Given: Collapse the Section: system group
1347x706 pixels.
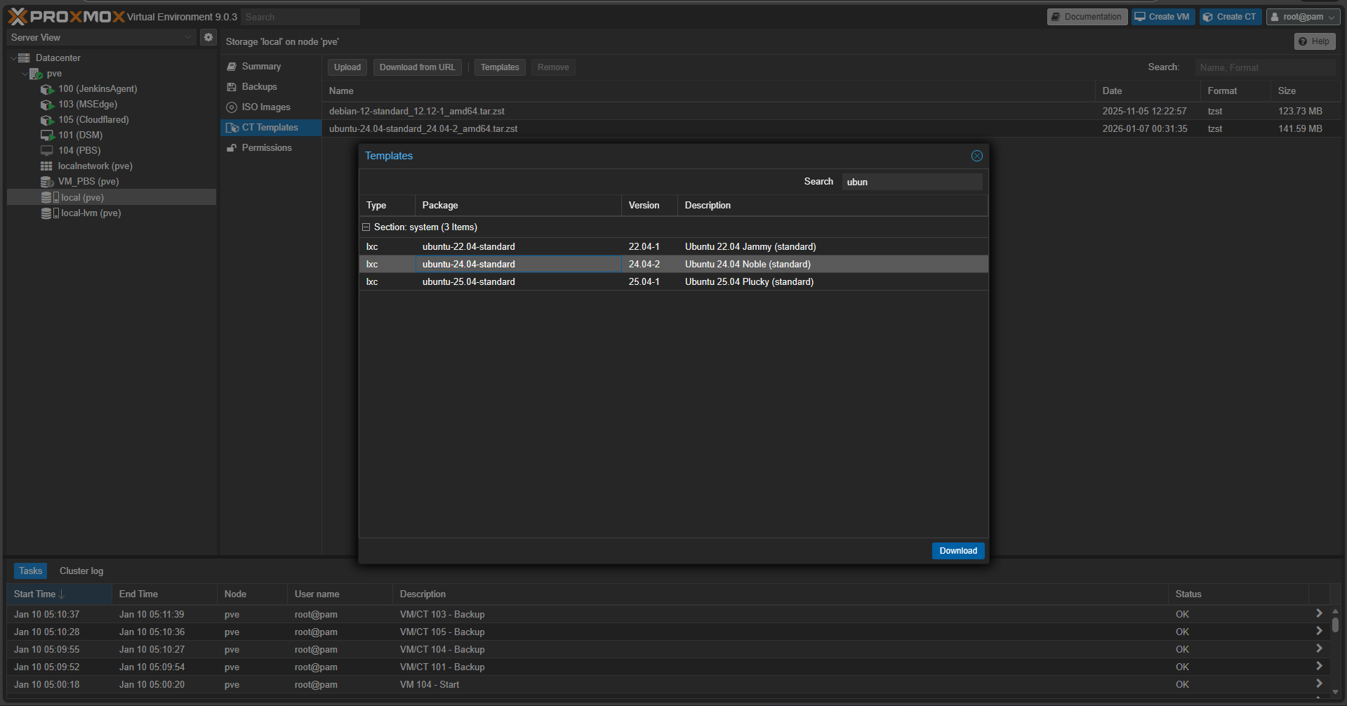Looking at the screenshot, I should pos(366,227).
